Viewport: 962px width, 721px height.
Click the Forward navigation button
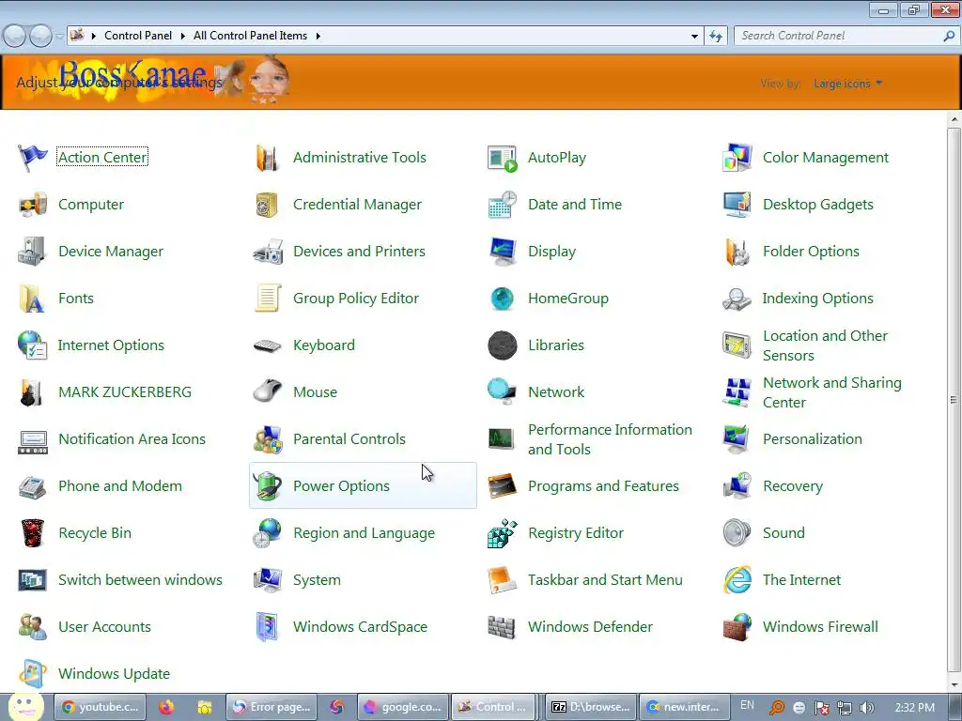[40, 37]
